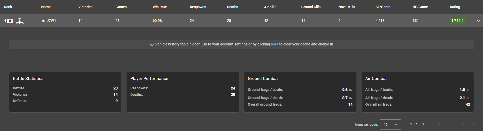The height and width of the screenshot is (131, 483).
Task: Go to the next page arrow
Action: tap(463, 124)
